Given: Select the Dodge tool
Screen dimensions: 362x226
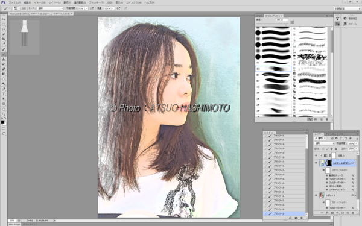Looking at the screenshot, I should tap(4, 84).
